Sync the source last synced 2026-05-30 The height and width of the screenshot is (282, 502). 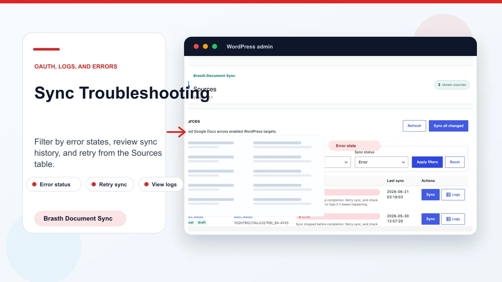pyautogui.click(x=430, y=219)
